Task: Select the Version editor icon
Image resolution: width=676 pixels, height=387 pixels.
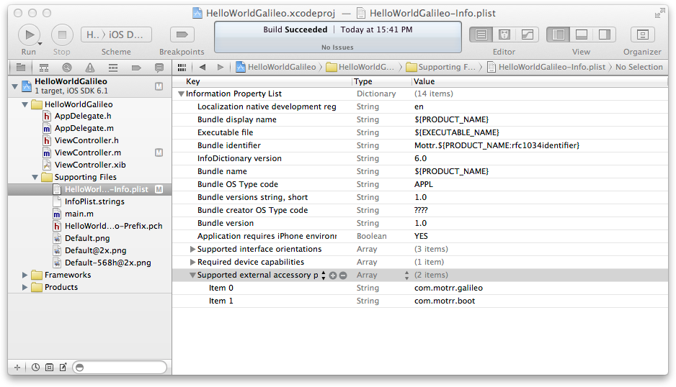Action: 528,35
